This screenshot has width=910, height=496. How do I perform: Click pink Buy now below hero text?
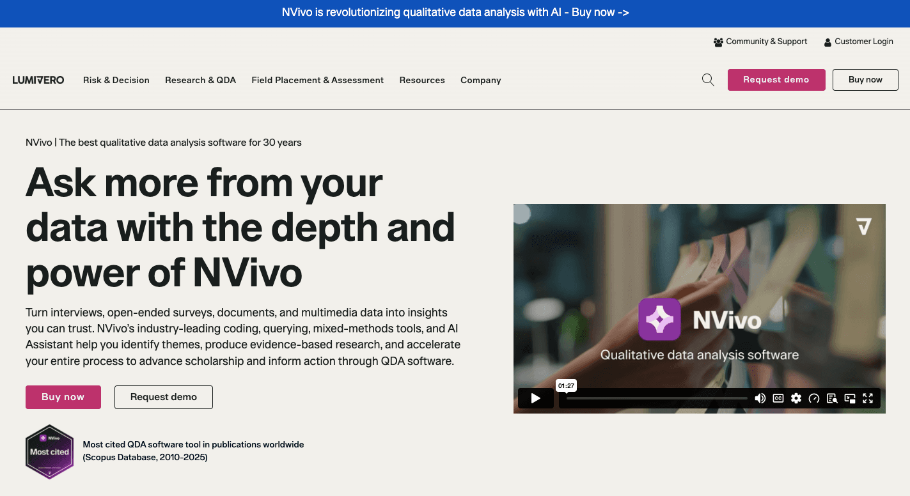point(63,397)
